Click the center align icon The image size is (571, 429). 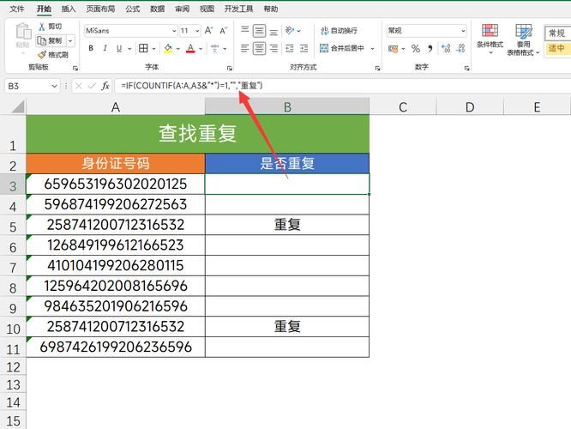coord(259,49)
